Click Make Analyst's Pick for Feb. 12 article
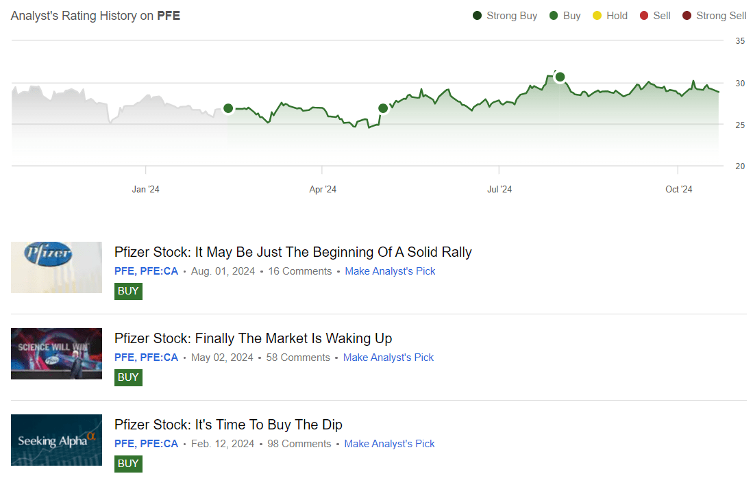This screenshot has width=753, height=489. coord(389,444)
